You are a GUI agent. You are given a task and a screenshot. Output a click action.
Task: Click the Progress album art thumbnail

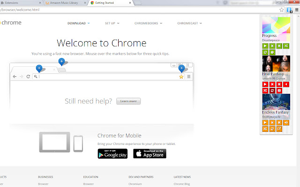pyautogui.click(x=276, y=25)
